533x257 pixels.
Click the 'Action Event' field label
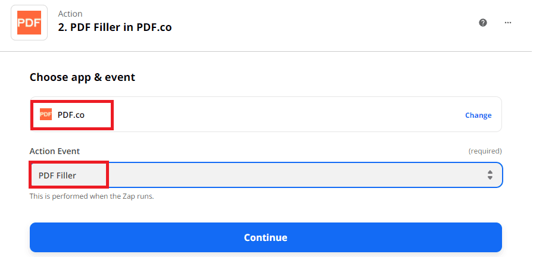point(55,151)
